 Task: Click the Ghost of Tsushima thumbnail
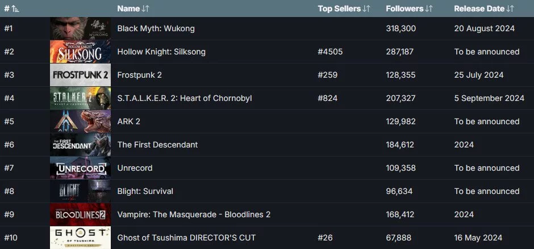tap(80, 238)
